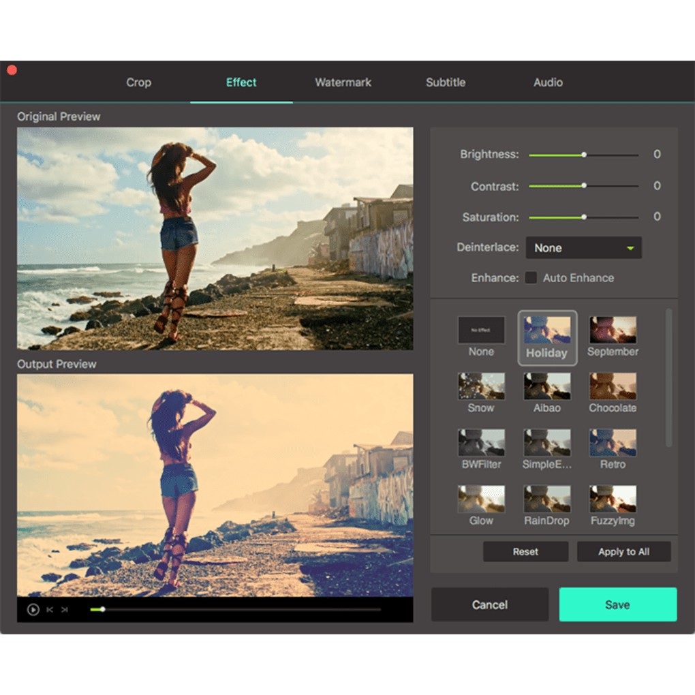This screenshot has width=695, height=695.
Task: Open the Deinterlace dropdown
Action: 583,248
